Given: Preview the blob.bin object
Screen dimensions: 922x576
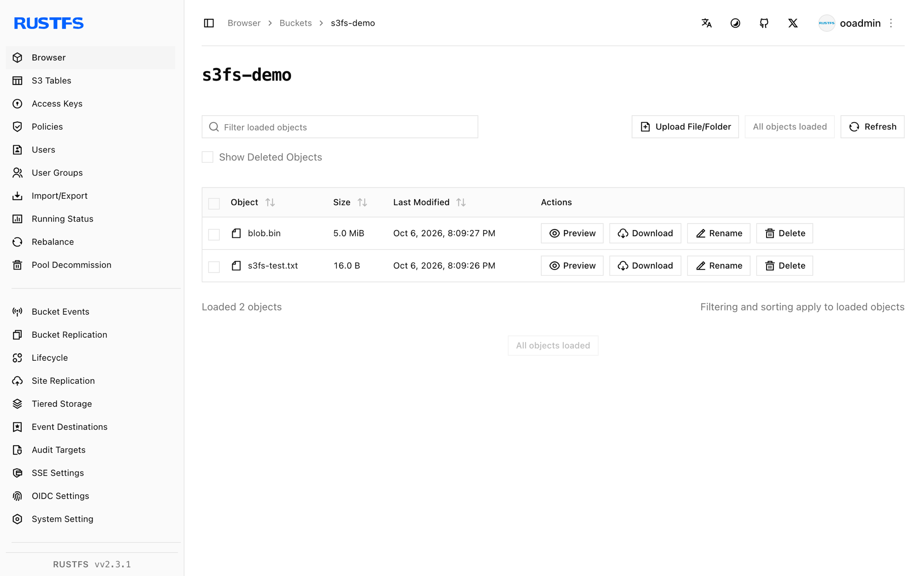Looking at the screenshot, I should 572,233.
